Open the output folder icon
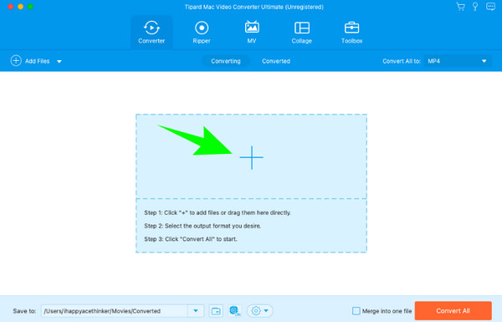502x322 pixels. click(216, 311)
